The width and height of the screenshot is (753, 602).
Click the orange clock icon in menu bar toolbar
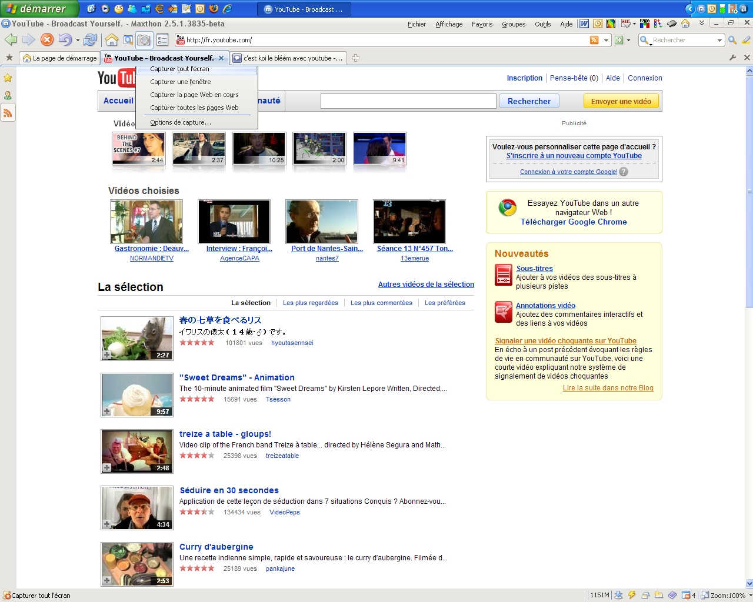[598, 24]
